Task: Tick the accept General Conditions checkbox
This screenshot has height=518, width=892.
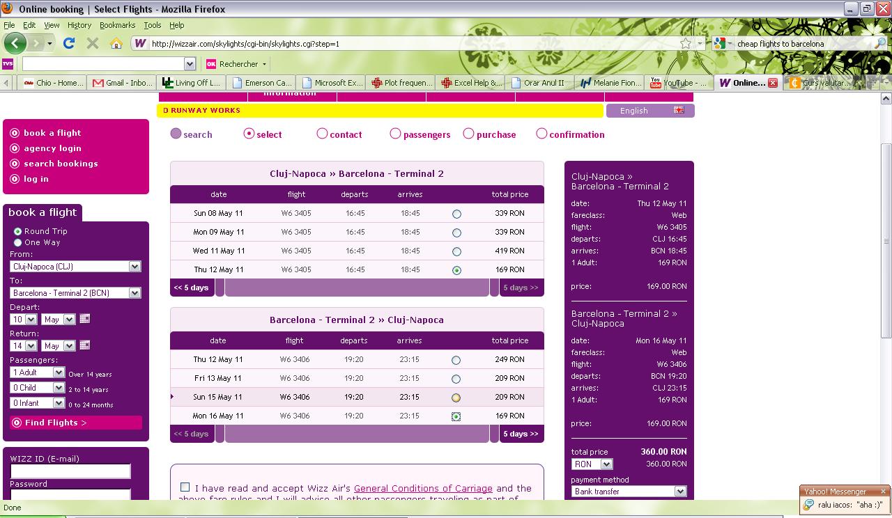Action: (x=185, y=487)
